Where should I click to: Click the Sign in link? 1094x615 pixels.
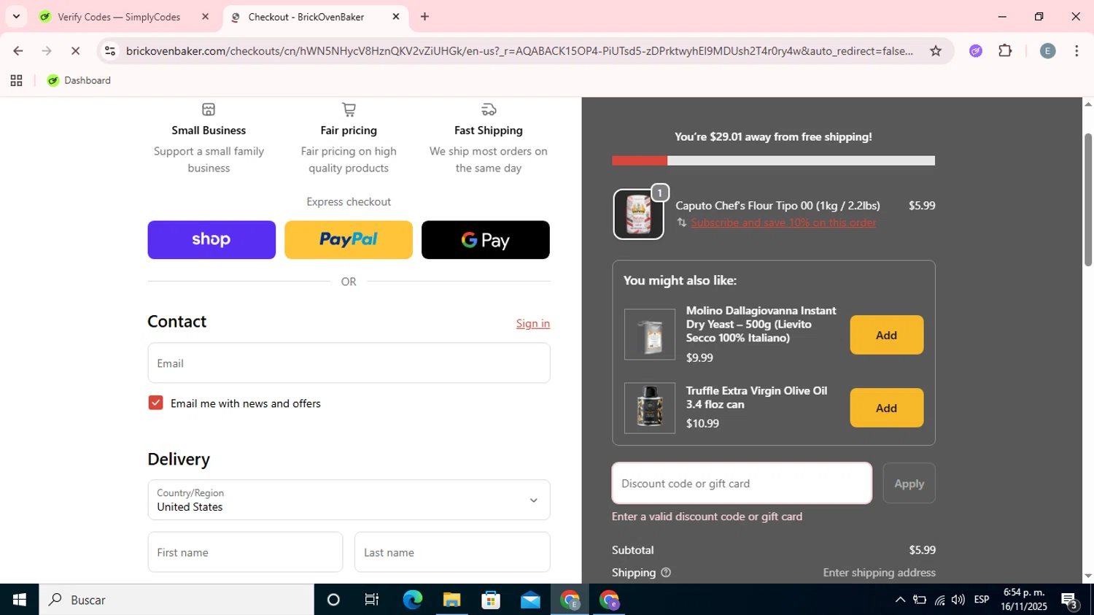click(x=533, y=323)
